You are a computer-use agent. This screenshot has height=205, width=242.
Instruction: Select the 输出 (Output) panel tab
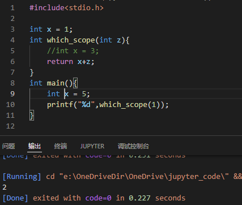coord(35,146)
